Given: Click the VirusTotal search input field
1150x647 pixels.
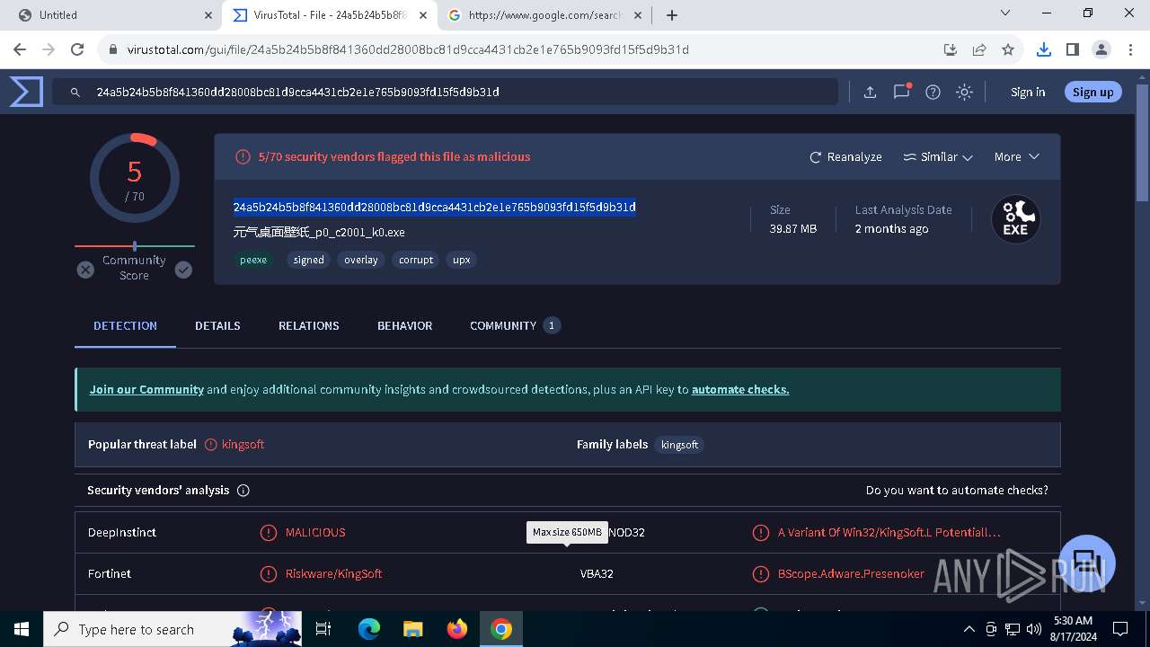Looking at the screenshot, I should click(445, 92).
